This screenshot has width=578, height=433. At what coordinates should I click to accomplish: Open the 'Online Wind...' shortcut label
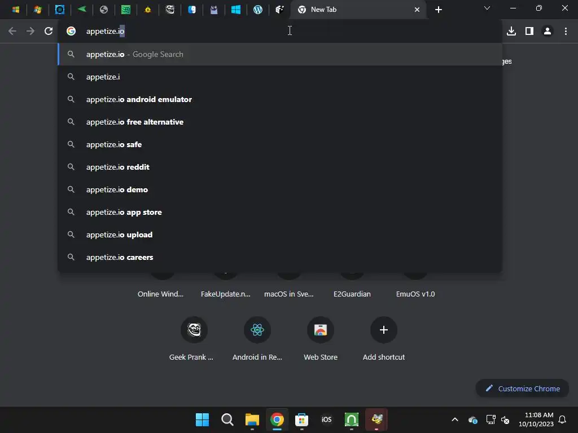click(160, 294)
